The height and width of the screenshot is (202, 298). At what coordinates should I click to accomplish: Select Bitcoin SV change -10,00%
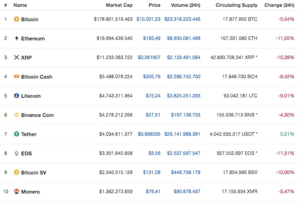pyautogui.click(x=285, y=172)
